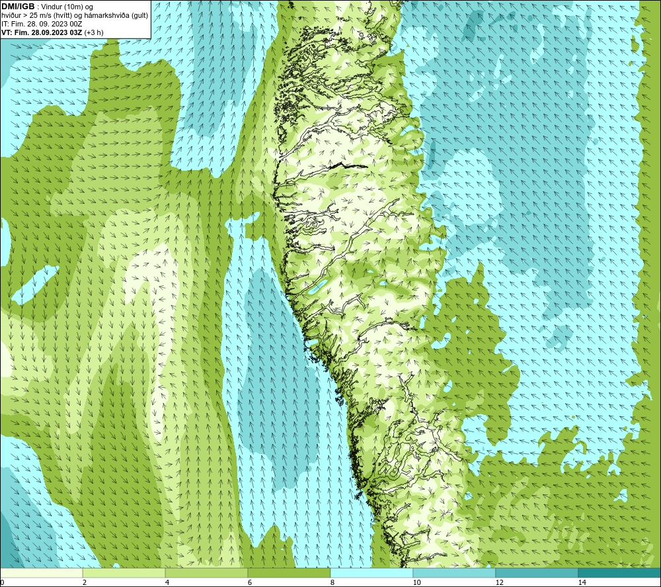
Task: Click the 2–4 m/s legend color swatch
Action: [x=124, y=572]
